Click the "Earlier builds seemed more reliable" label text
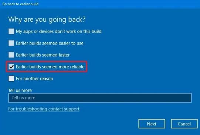The height and width of the screenshot is (135, 200). pyautogui.click(x=50, y=67)
